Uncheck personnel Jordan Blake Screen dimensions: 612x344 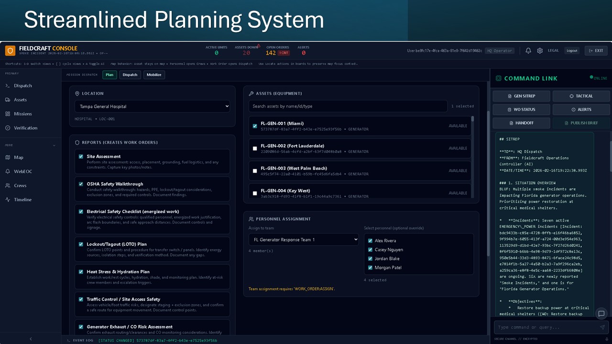click(x=370, y=258)
